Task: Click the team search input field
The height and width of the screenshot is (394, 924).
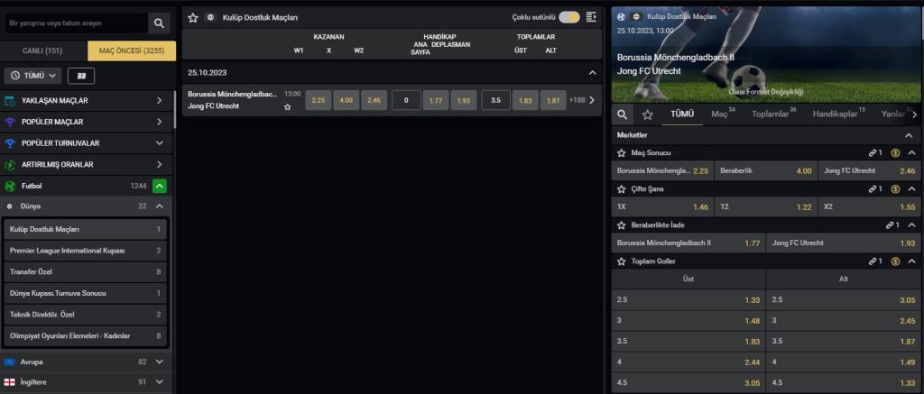Action: point(74,23)
